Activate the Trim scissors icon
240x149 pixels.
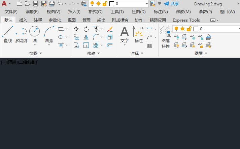click(x=96, y=29)
